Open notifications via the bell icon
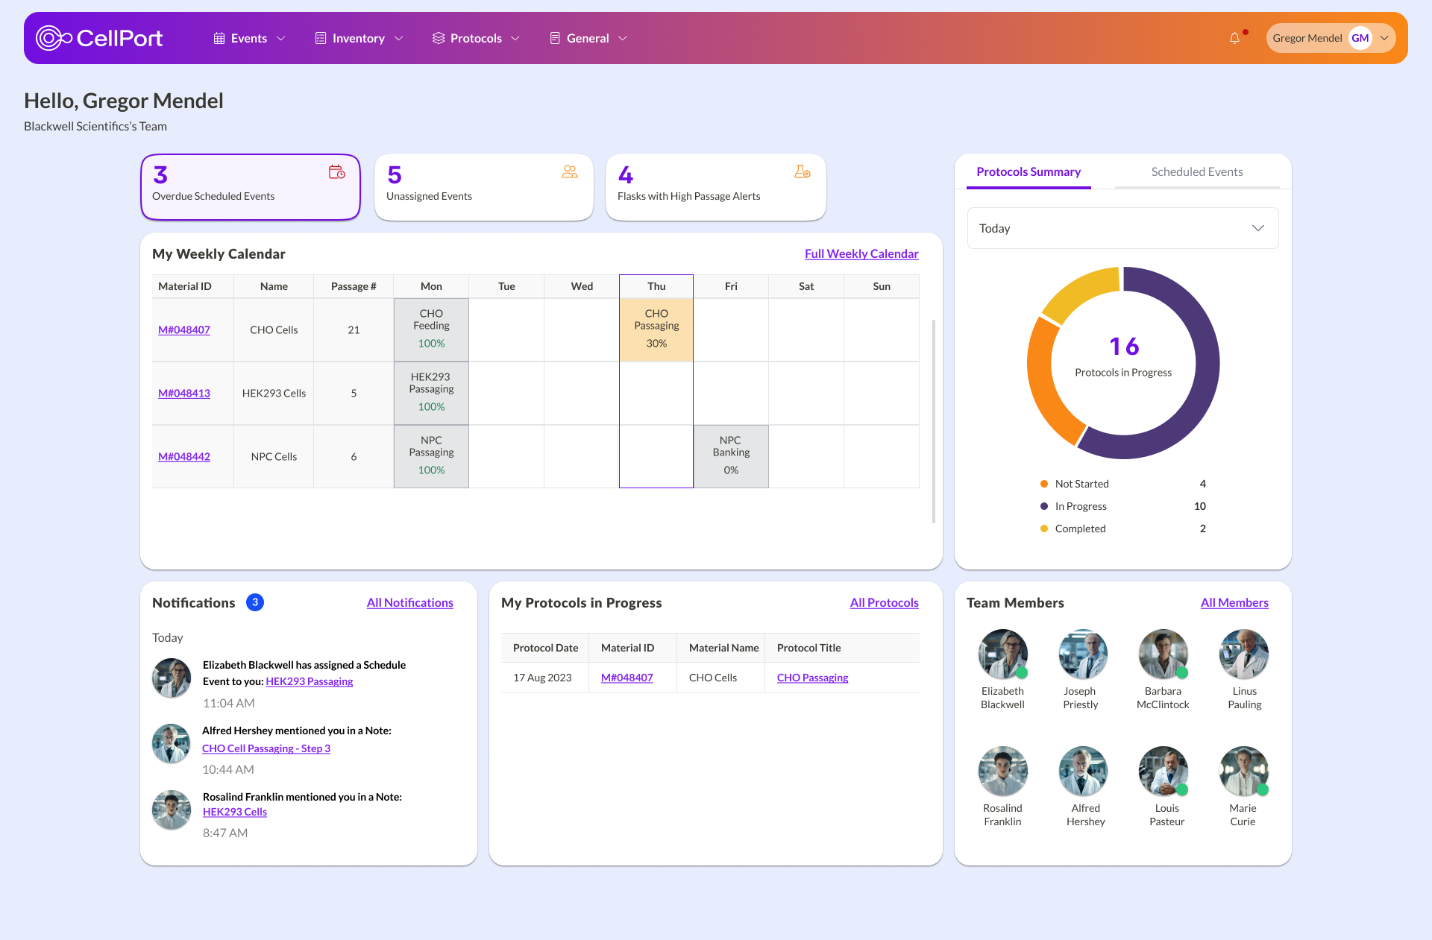 point(1234,38)
